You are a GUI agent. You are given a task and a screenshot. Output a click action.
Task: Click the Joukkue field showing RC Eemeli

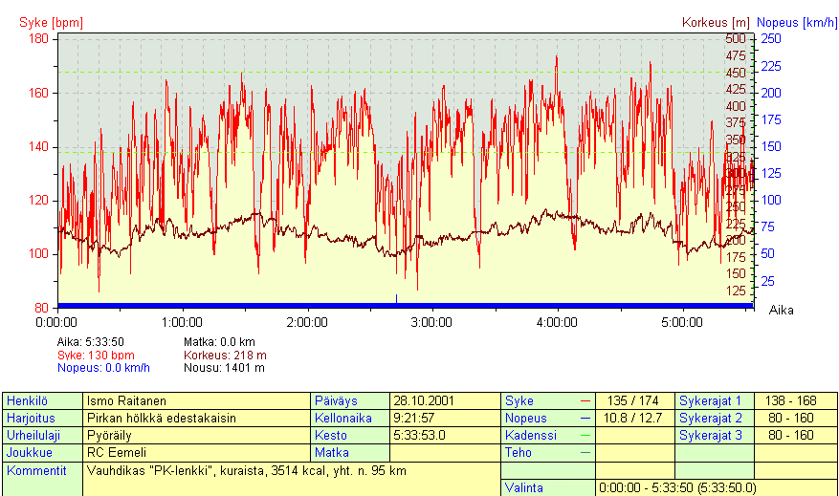point(196,453)
